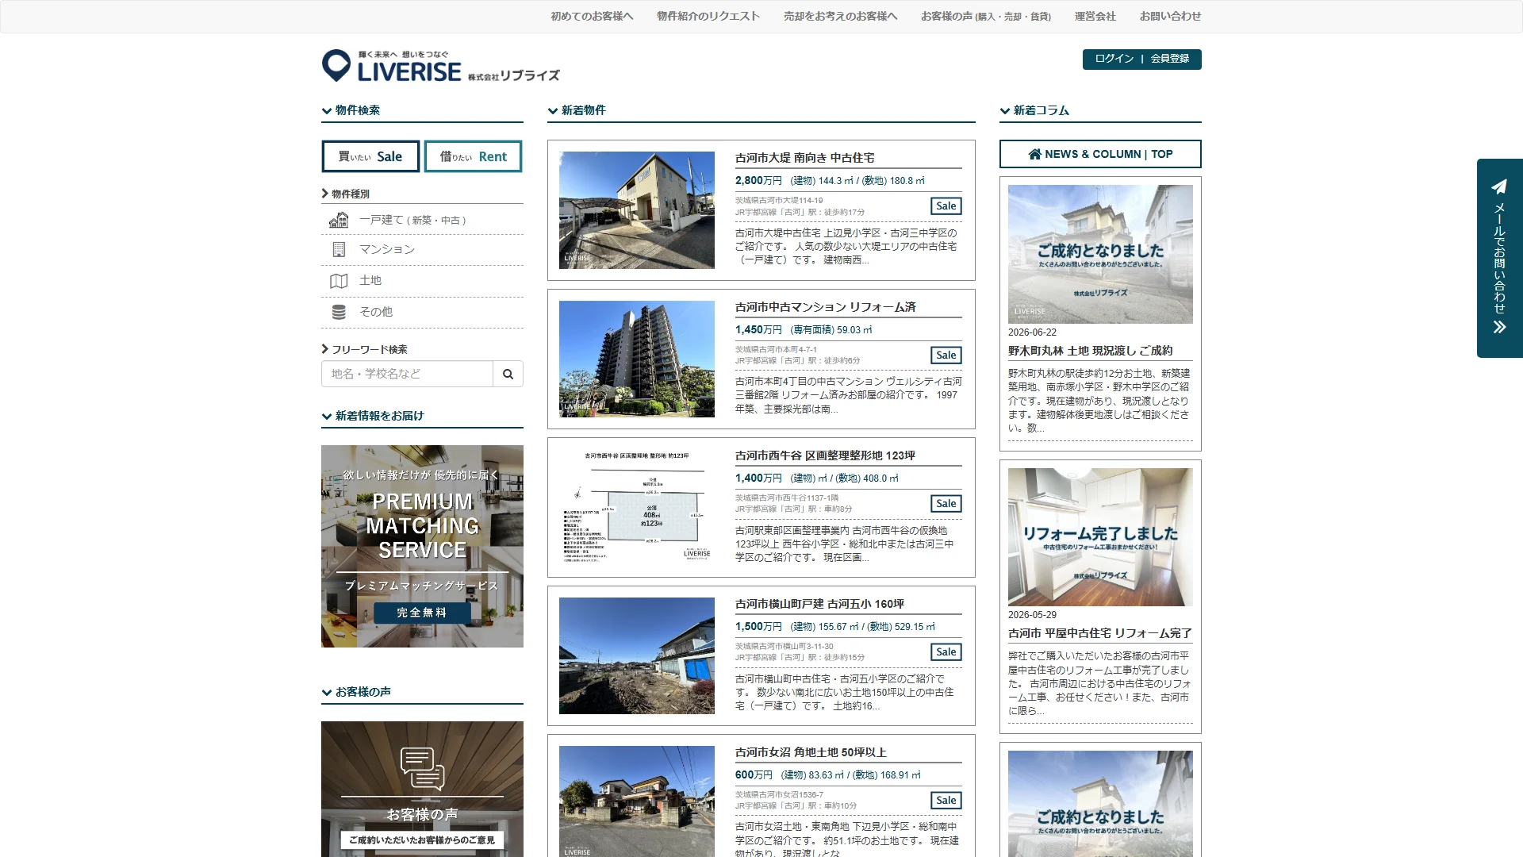The image size is (1523, 857).
Task: Click the stack icon for その他
Action: pos(339,312)
